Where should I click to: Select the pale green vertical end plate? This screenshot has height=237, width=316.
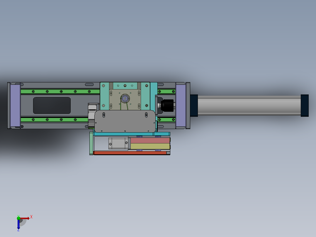91,143
